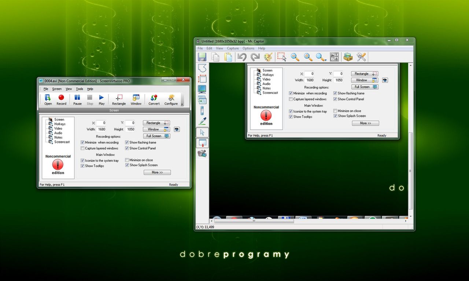Click the Height field in ScreenVirtuoso
Image resolution: width=469 pixels, height=281 pixels.
[x=130, y=129]
